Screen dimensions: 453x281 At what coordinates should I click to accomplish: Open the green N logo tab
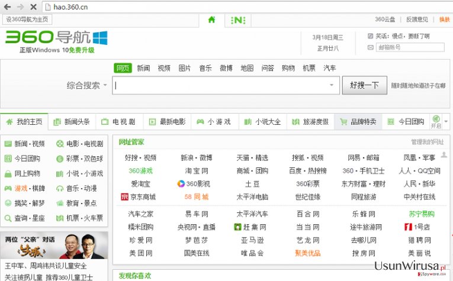coord(238,20)
